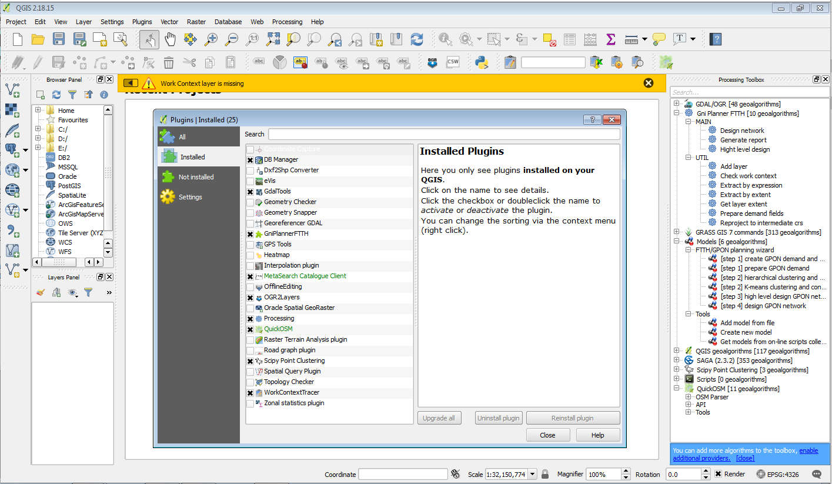Click the Reinstall plugin button
Screen dimensions: 832x484
(x=573, y=418)
